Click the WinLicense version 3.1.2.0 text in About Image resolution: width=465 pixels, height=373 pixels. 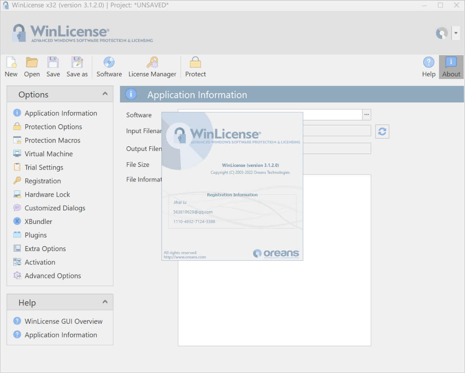click(x=250, y=165)
